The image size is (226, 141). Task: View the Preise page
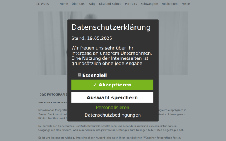(185, 4)
